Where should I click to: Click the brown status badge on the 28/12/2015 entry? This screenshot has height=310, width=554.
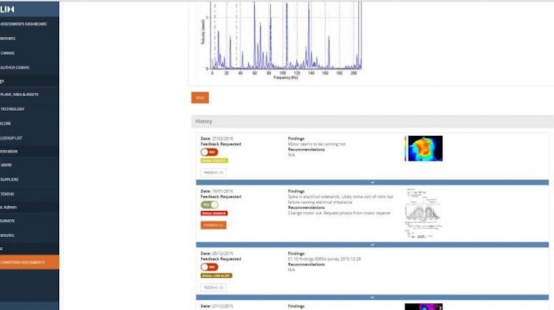(216, 276)
